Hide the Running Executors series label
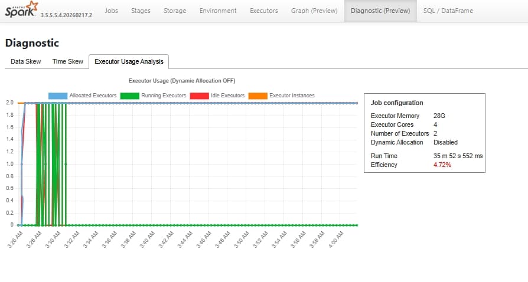528x282 pixels. pos(164,96)
